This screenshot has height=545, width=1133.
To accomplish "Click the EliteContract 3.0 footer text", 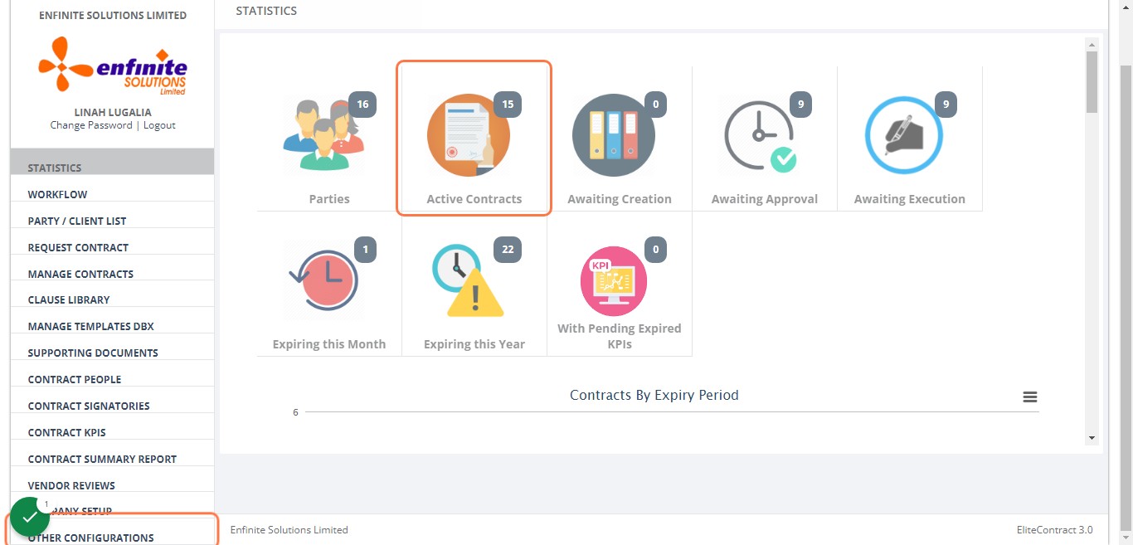I will click(1055, 529).
